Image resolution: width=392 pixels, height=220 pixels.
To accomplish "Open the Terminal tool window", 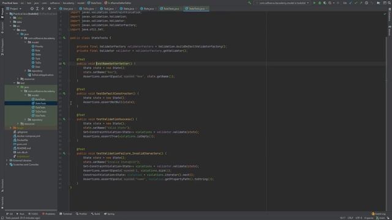I will (66, 214).
